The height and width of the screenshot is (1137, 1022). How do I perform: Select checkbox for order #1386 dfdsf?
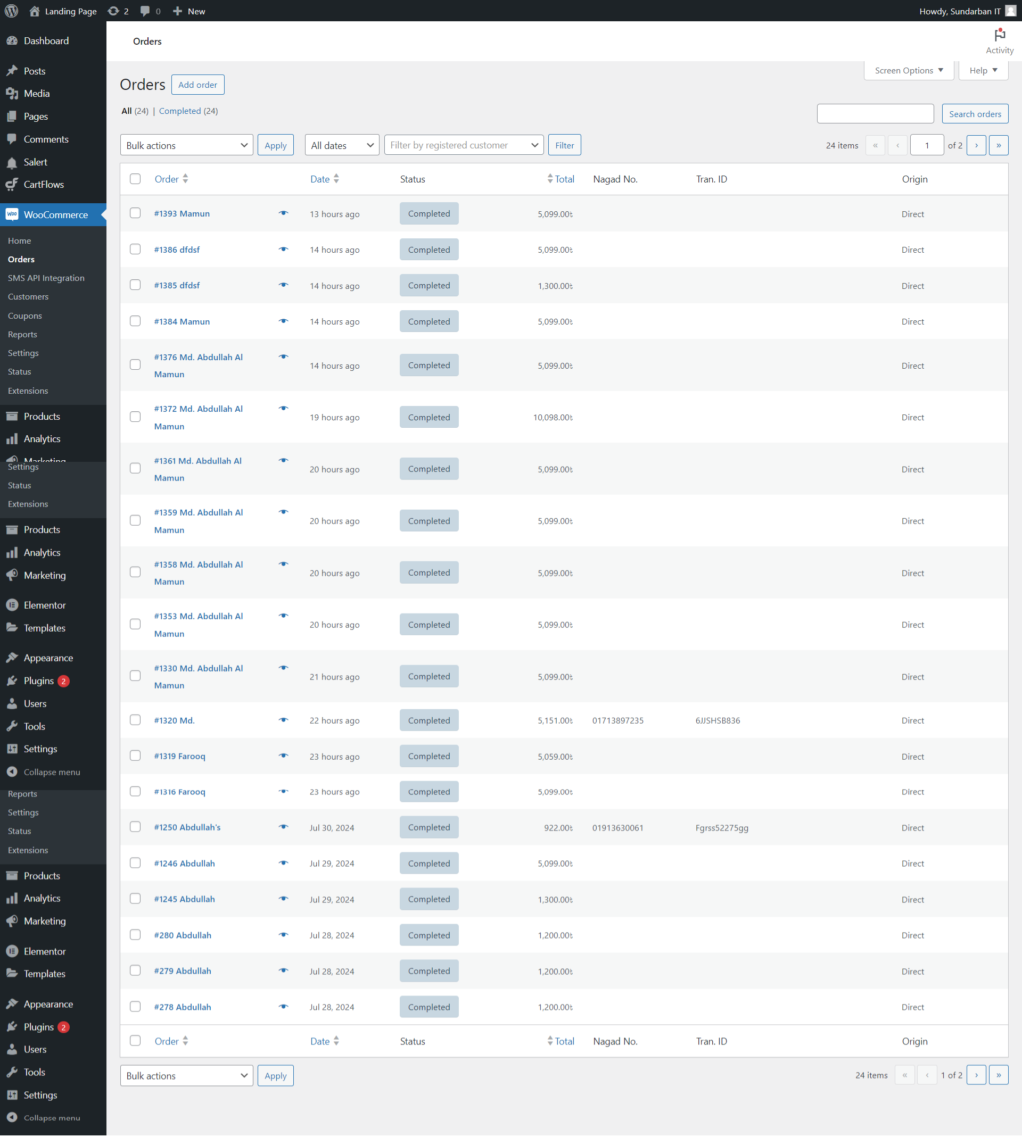pos(135,249)
